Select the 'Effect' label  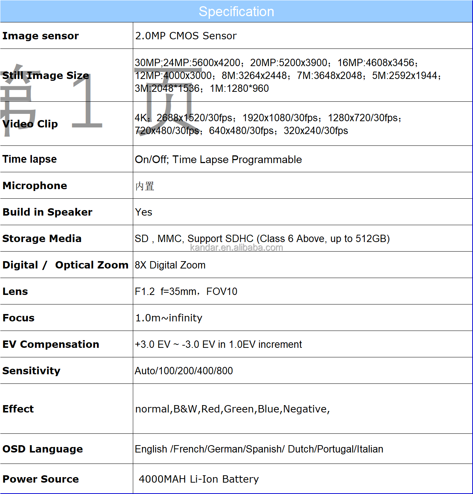[18, 409]
